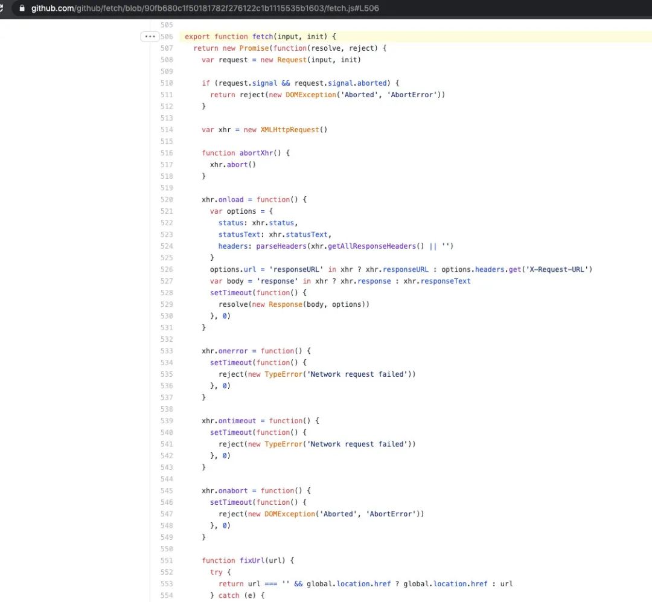652x602 pixels.
Task: Click 'getAllResponseHeaders' on line 524
Action: pos(372,246)
